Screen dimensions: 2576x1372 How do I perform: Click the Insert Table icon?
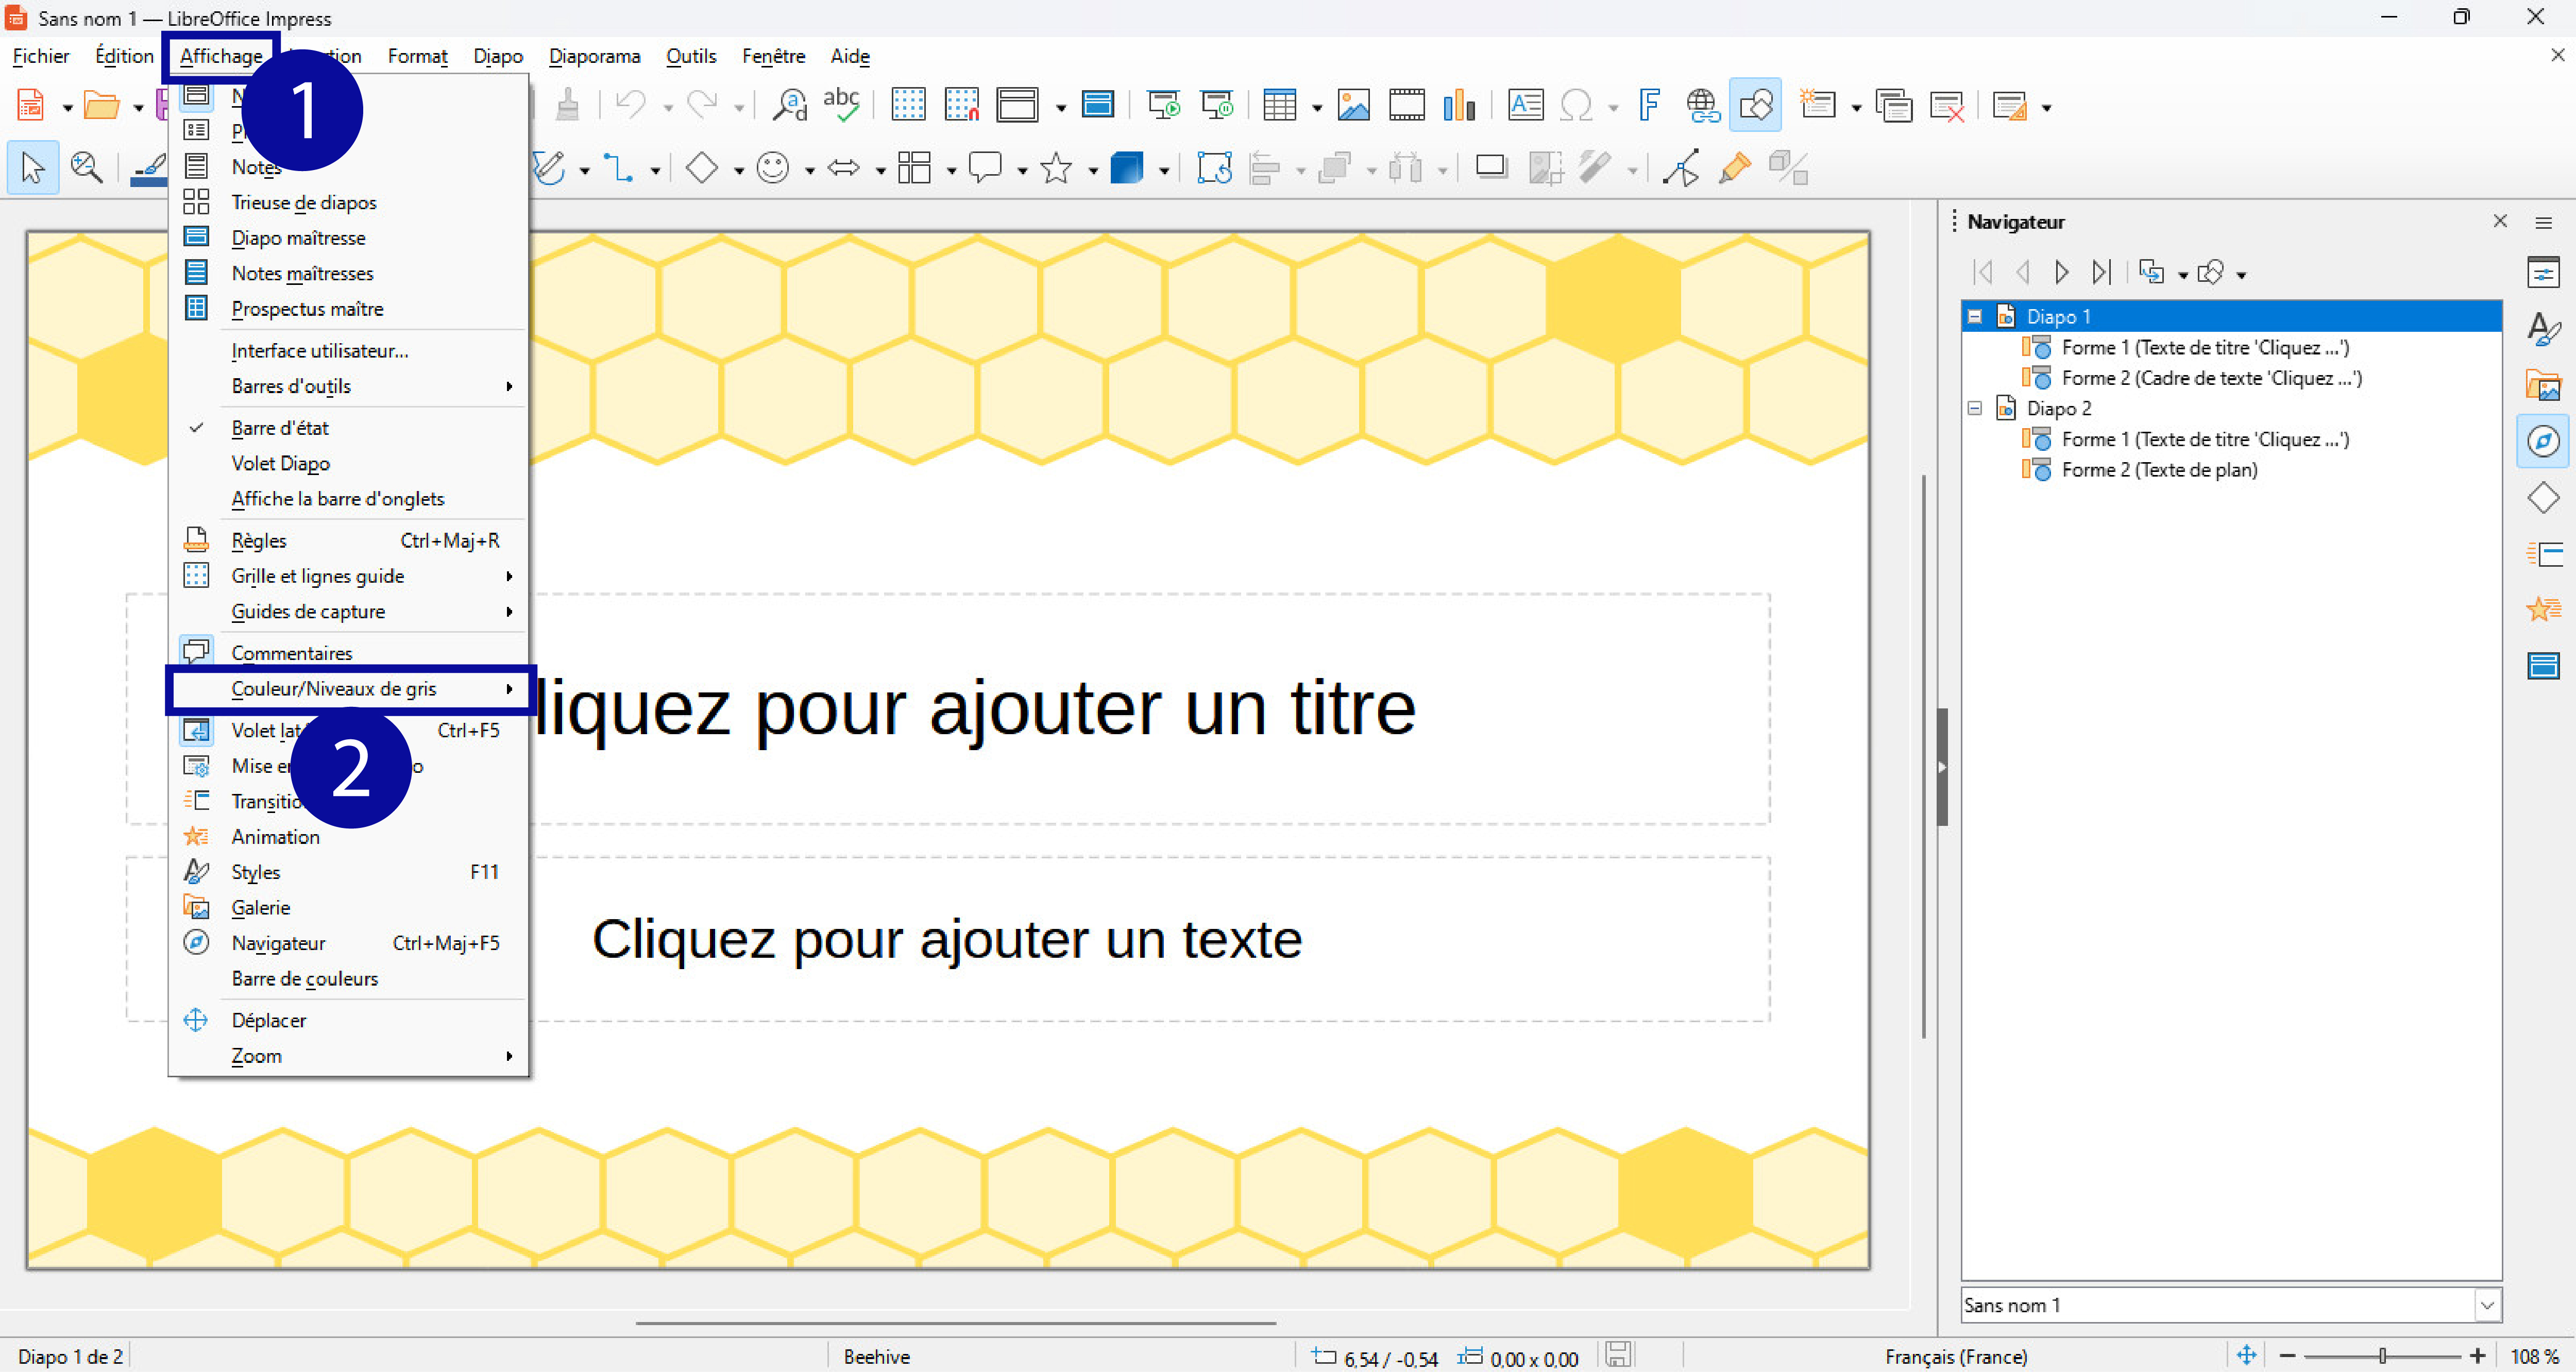(1279, 105)
